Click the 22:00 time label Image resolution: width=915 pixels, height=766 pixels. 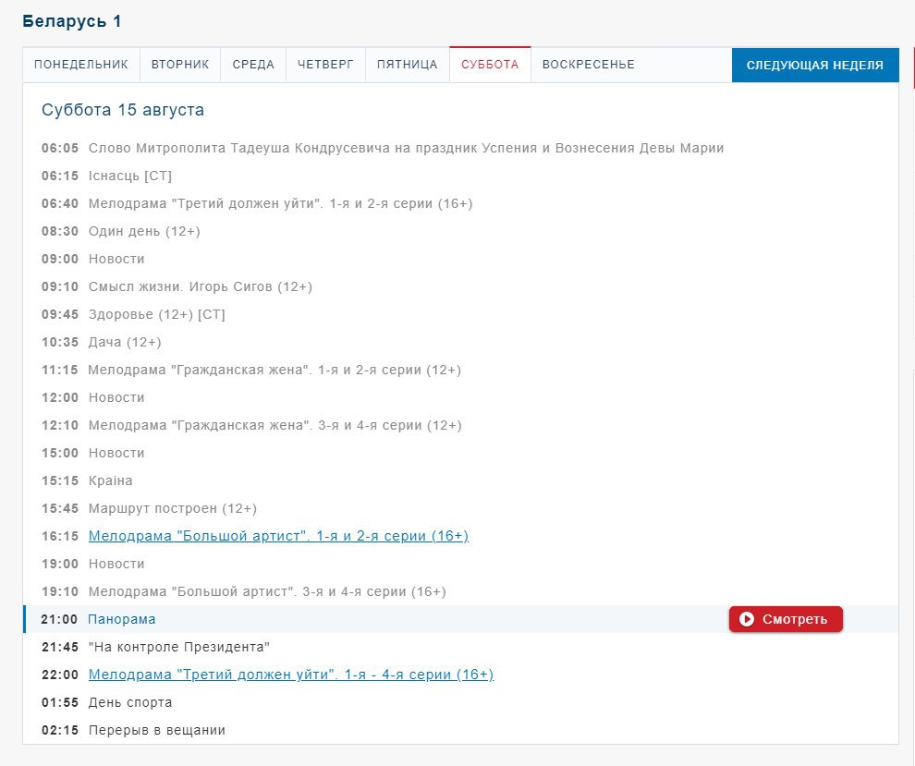tap(59, 675)
